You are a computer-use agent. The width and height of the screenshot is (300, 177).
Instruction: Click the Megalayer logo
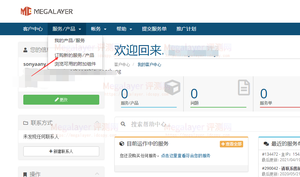coord(47,12)
